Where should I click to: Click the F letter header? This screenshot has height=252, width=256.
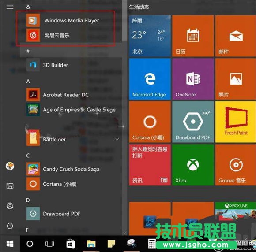pos(27,230)
